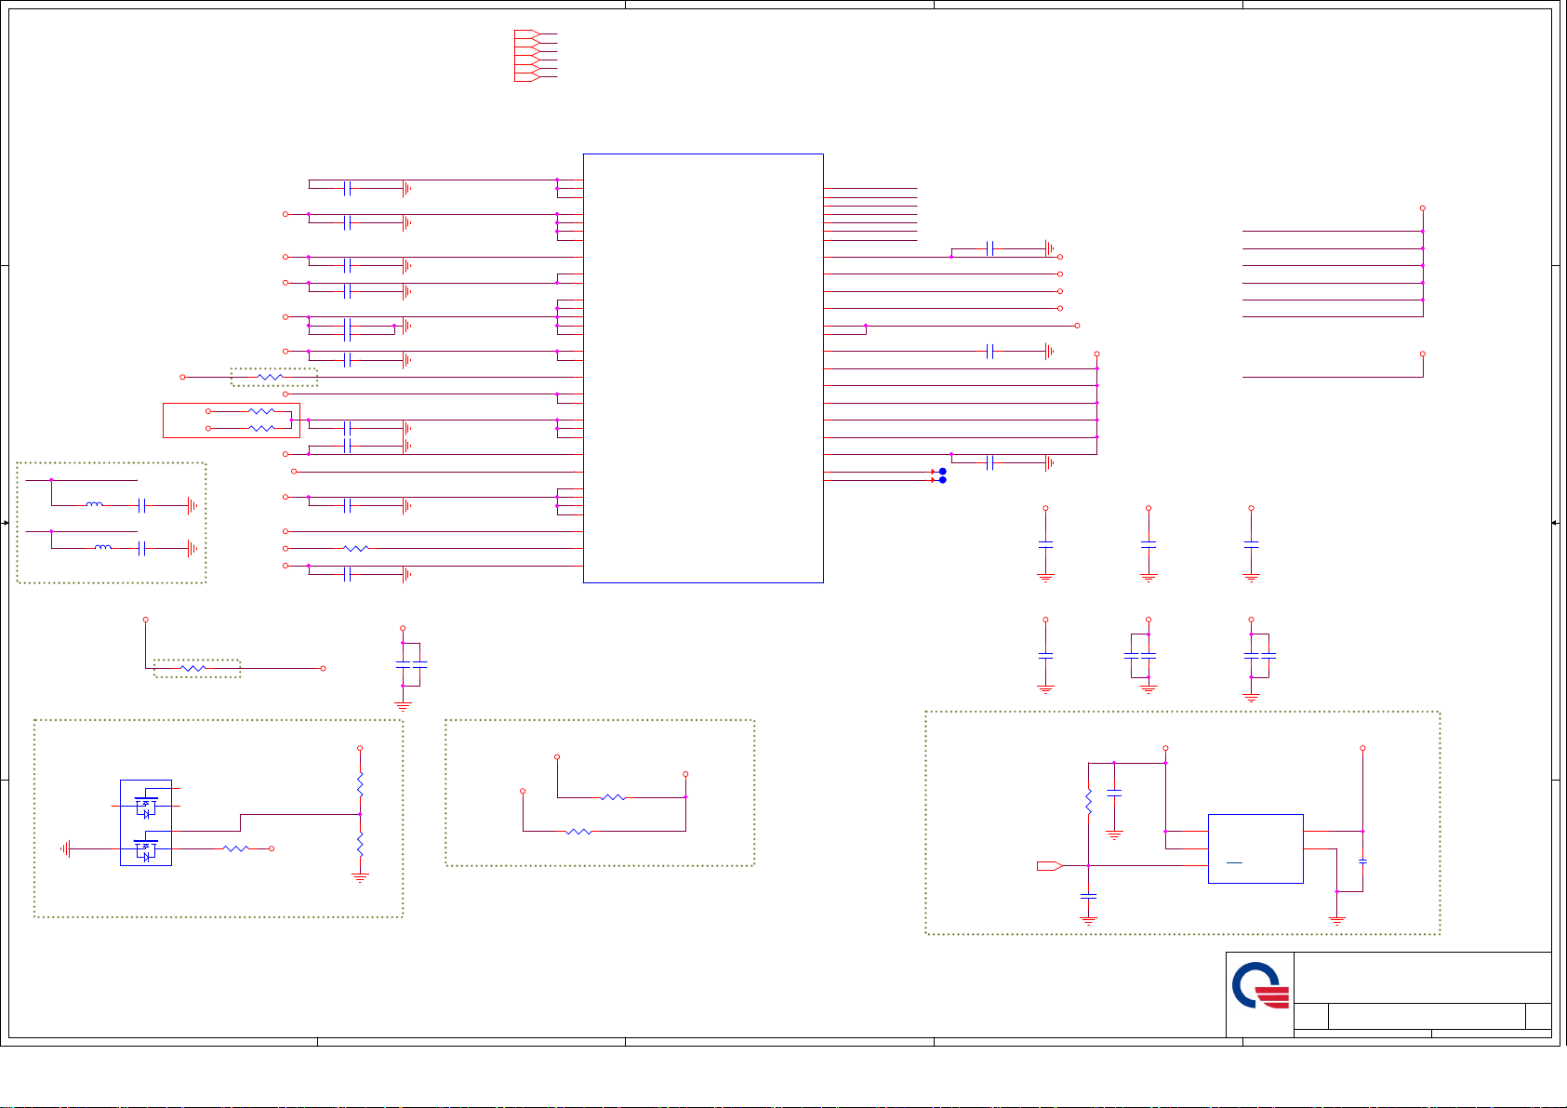The image size is (1567, 1108).
Task: Select upper resistor in bottom-middle dotted box
Action: pyautogui.click(x=613, y=797)
